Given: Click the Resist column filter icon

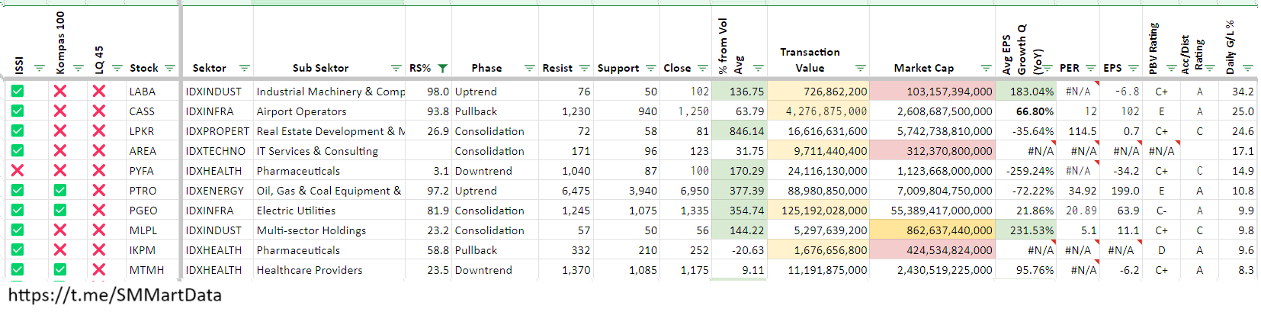Looking at the screenshot, I should (x=584, y=68).
